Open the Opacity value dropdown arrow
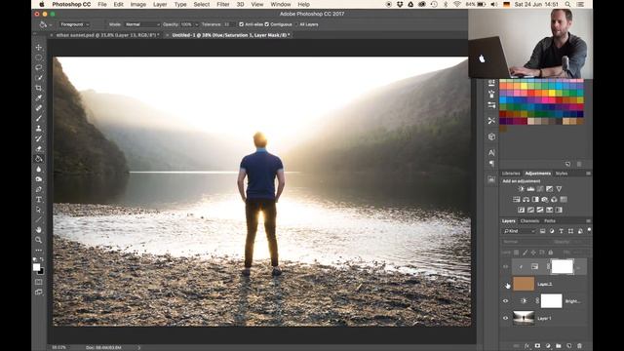The height and width of the screenshot is (351, 624). (196, 24)
